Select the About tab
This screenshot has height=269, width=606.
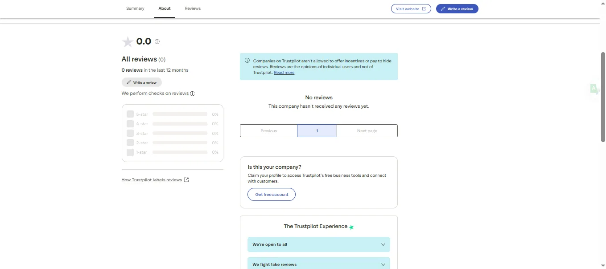165,8
